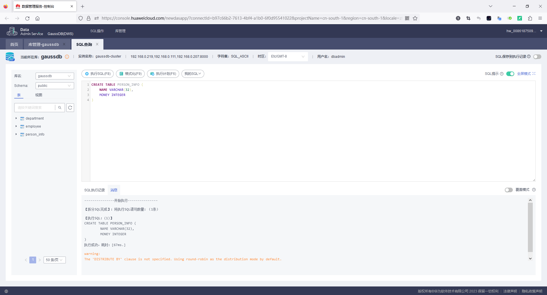Expand the department table node
547x295 pixels.
(16, 118)
